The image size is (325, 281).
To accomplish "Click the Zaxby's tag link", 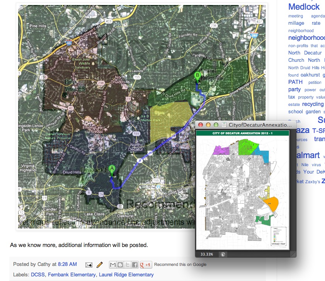I will point(313,182).
